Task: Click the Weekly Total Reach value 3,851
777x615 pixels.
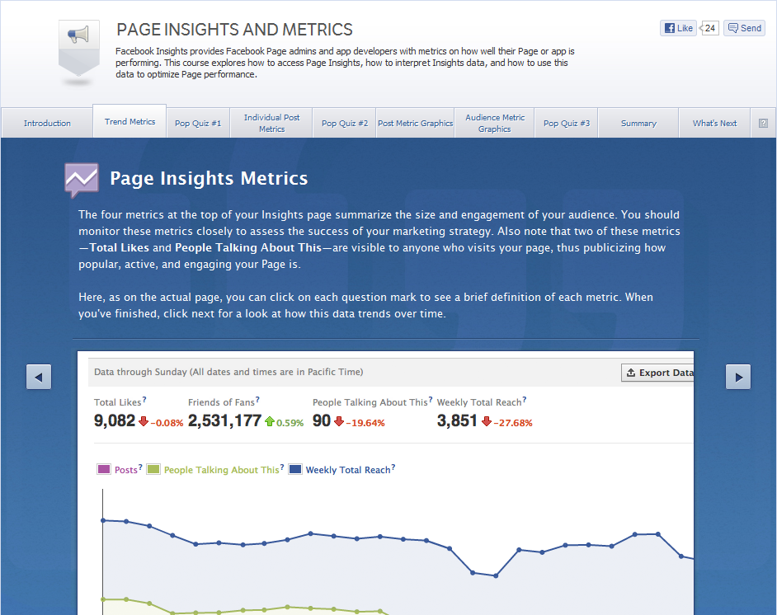Action: point(457,421)
